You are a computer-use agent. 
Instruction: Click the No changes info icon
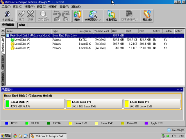point(169,130)
